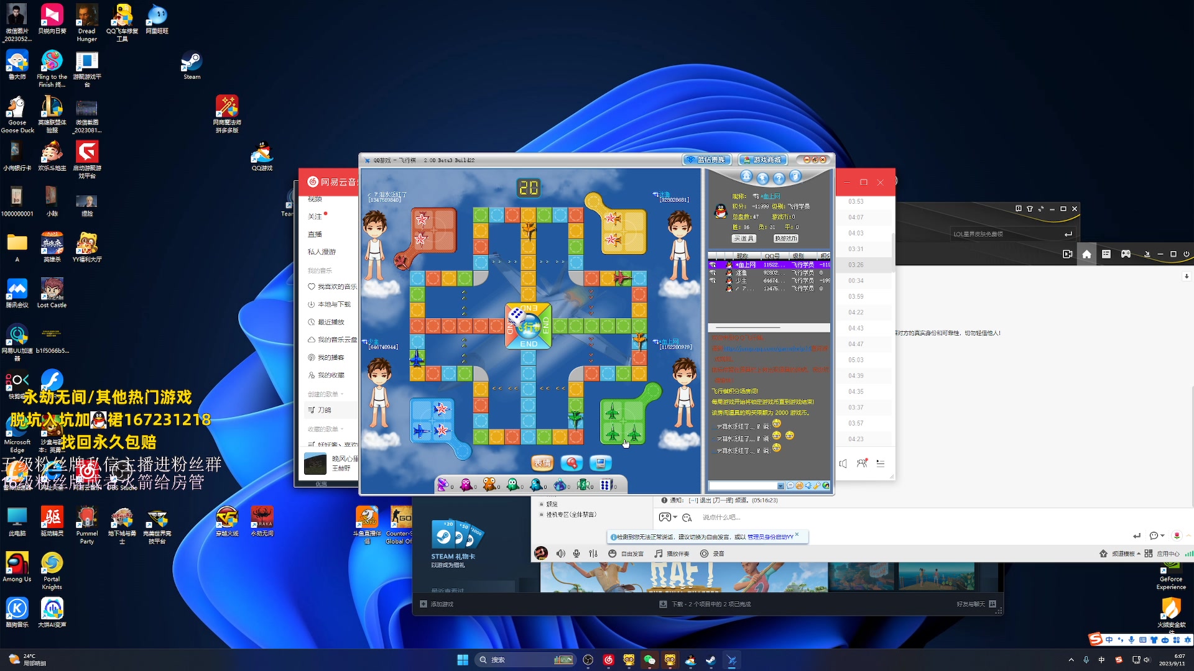
Task: Click the home icon in the game panel
Action: pos(746,176)
